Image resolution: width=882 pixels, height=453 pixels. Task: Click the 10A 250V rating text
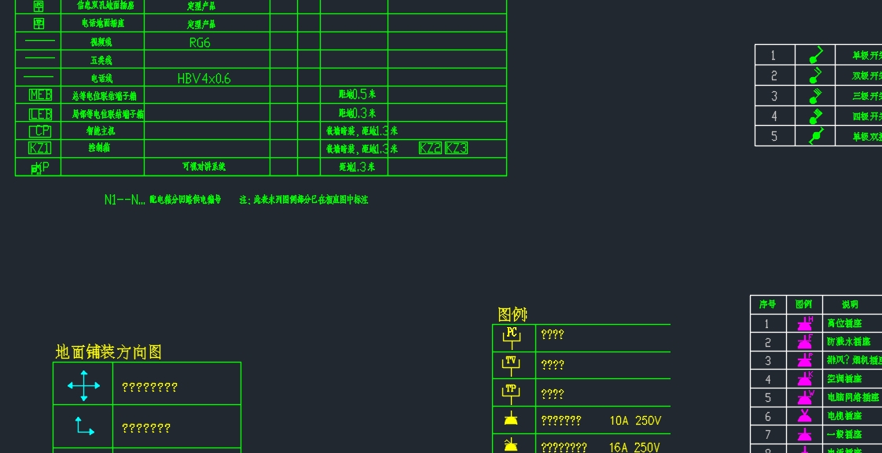tap(635, 420)
